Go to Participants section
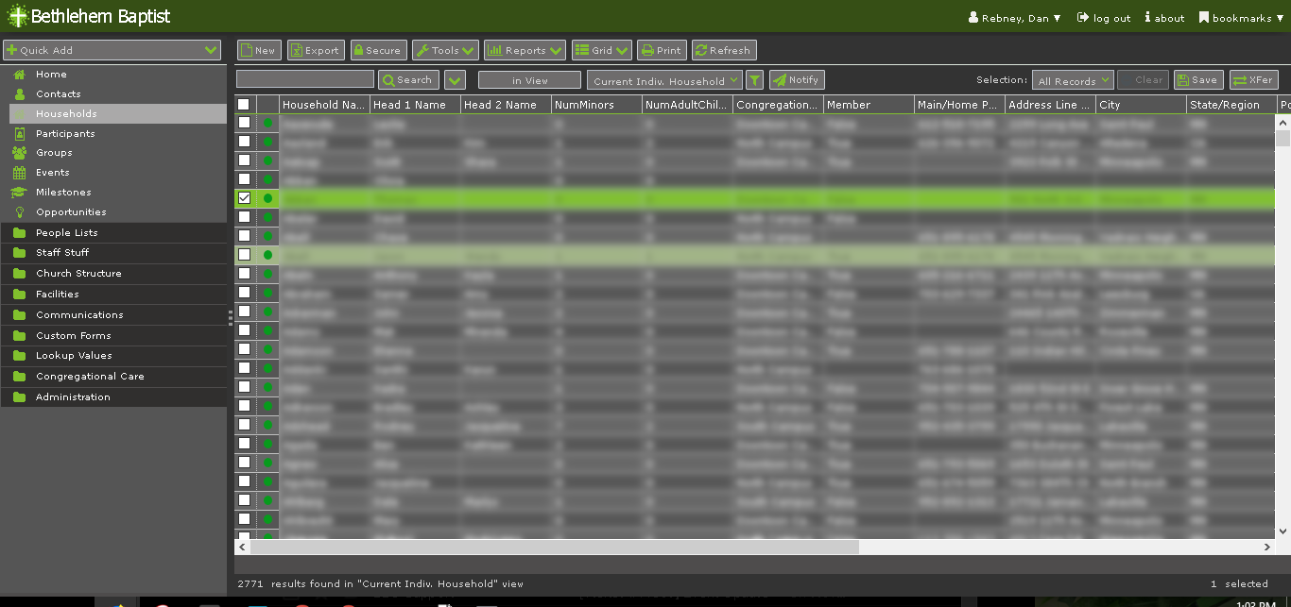The height and width of the screenshot is (607, 1291). point(65,133)
